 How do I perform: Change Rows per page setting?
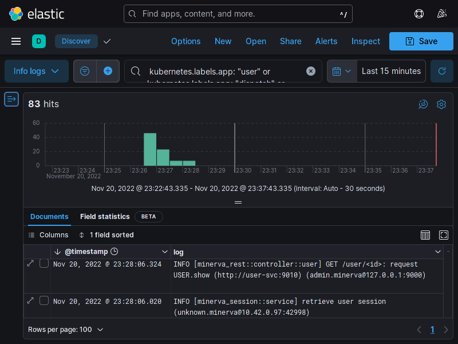[x=66, y=330]
